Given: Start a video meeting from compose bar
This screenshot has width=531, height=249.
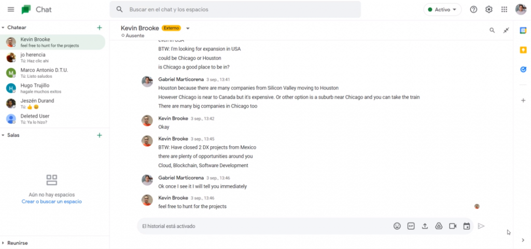Looking at the screenshot, I should point(452,226).
